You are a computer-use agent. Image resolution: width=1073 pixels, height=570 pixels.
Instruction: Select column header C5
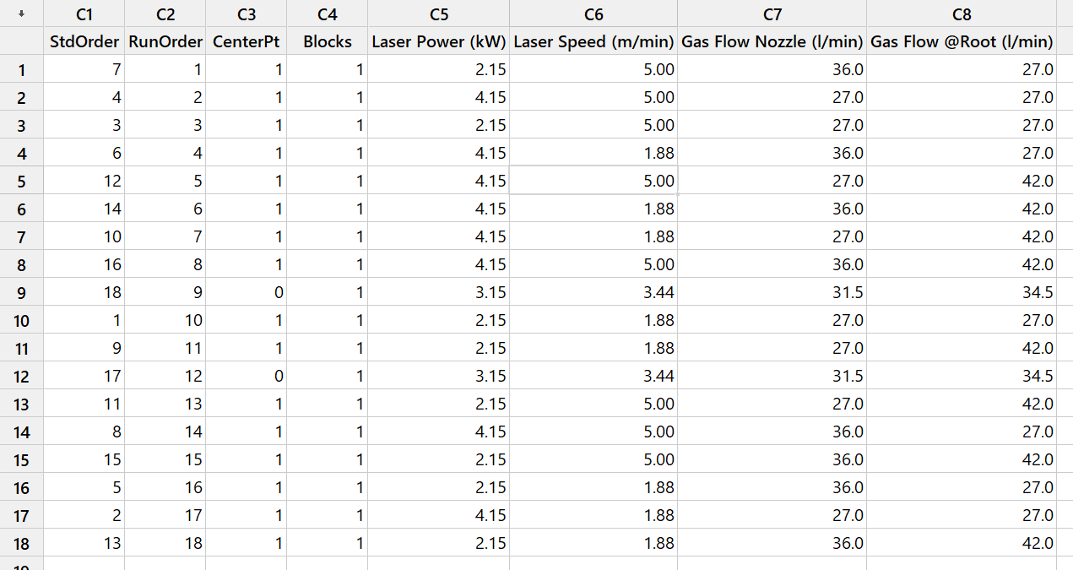point(438,14)
